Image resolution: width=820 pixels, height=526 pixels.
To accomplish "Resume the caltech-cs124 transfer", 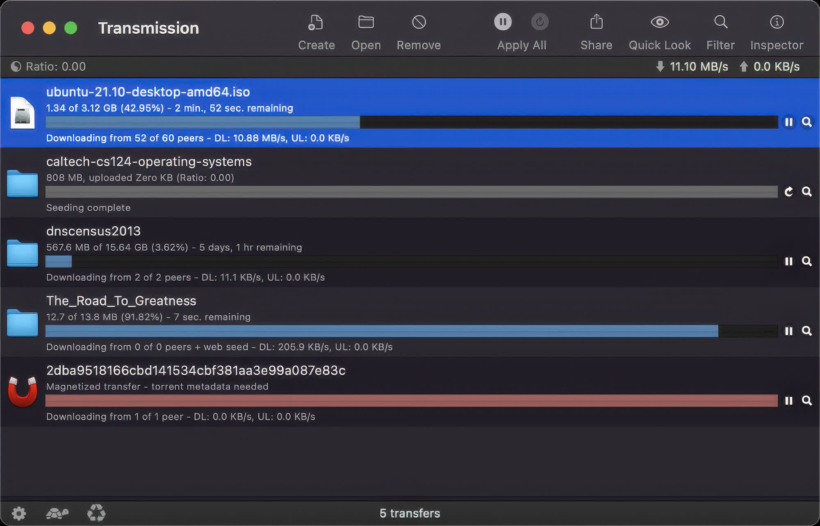I will point(788,192).
